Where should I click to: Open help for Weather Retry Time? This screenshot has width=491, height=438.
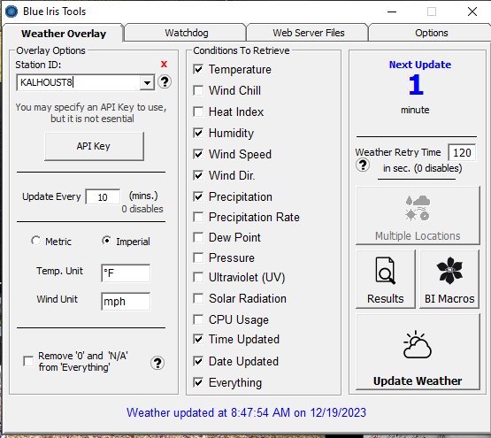coord(363,165)
